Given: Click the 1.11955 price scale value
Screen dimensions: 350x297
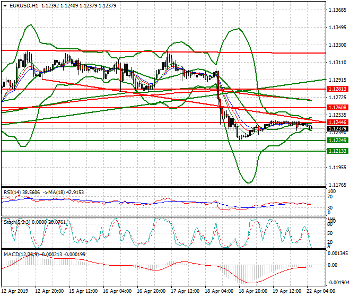Looking at the screenshot, I should click(338, 167).
